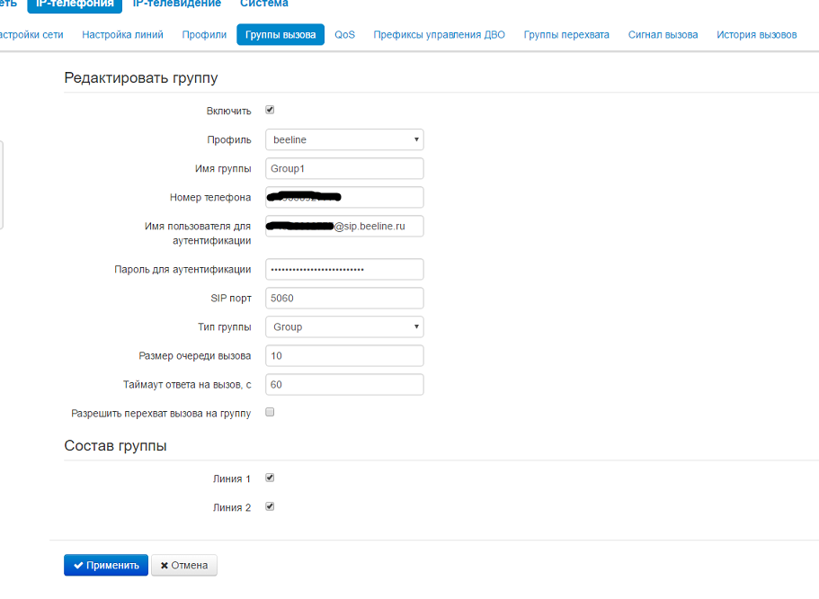Toggle the Линия 2 checkbox
This screenshot has height=599, width=819.
(x=270, y=506)
